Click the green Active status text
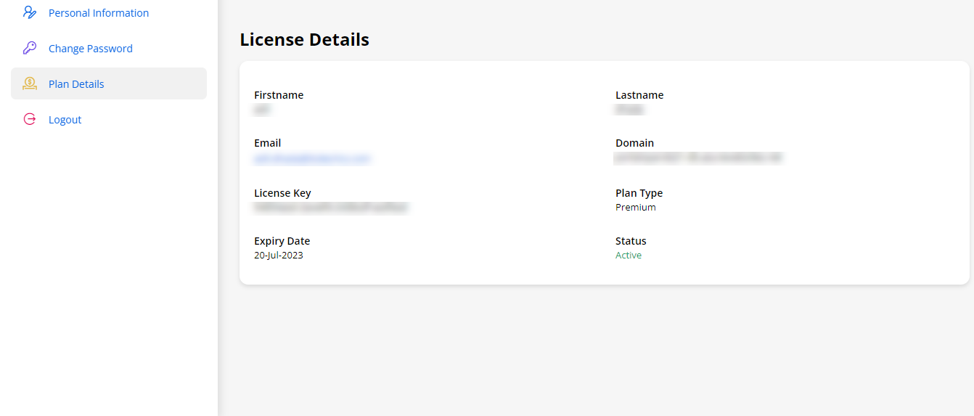This screenshot has width=974, height=416. (x=629, y=256)
